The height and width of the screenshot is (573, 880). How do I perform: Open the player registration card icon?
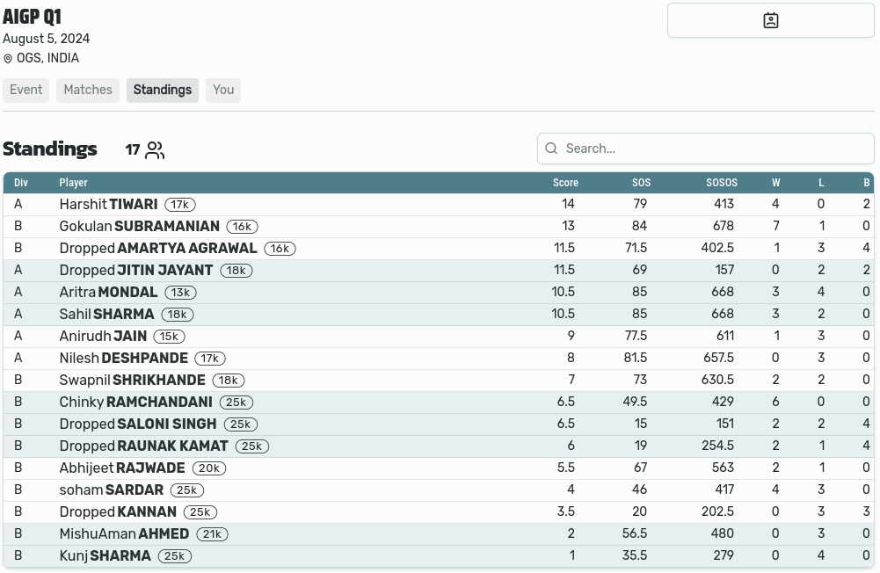click(x=770, y=19)
